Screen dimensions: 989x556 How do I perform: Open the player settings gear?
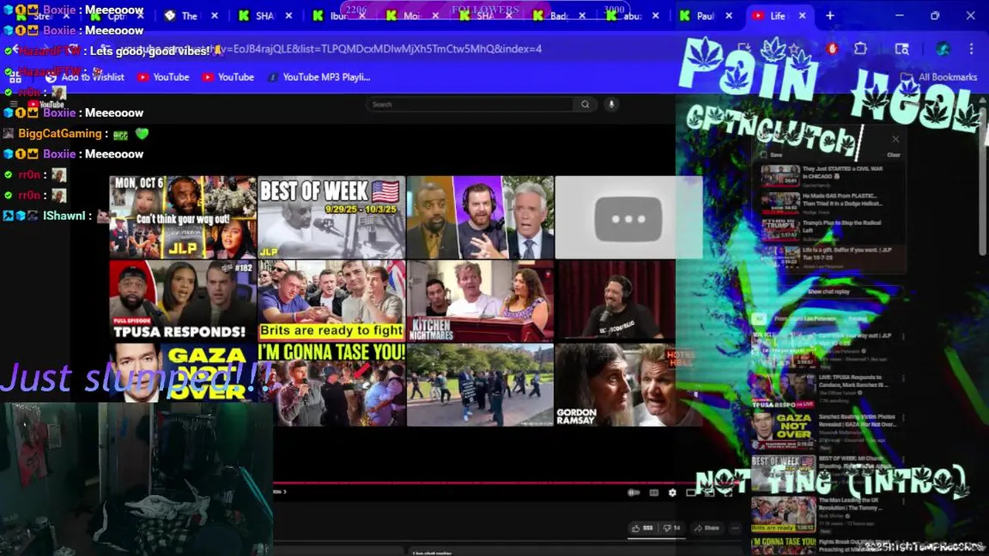(x=672, y=493)
